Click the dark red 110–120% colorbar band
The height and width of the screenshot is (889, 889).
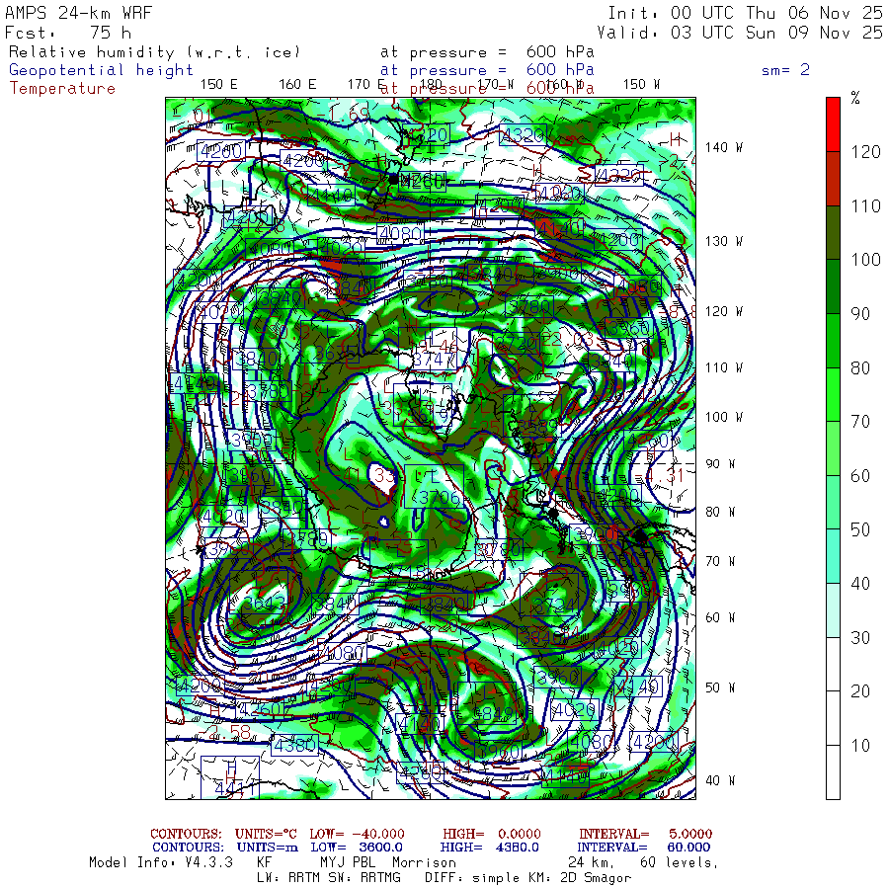833,178
